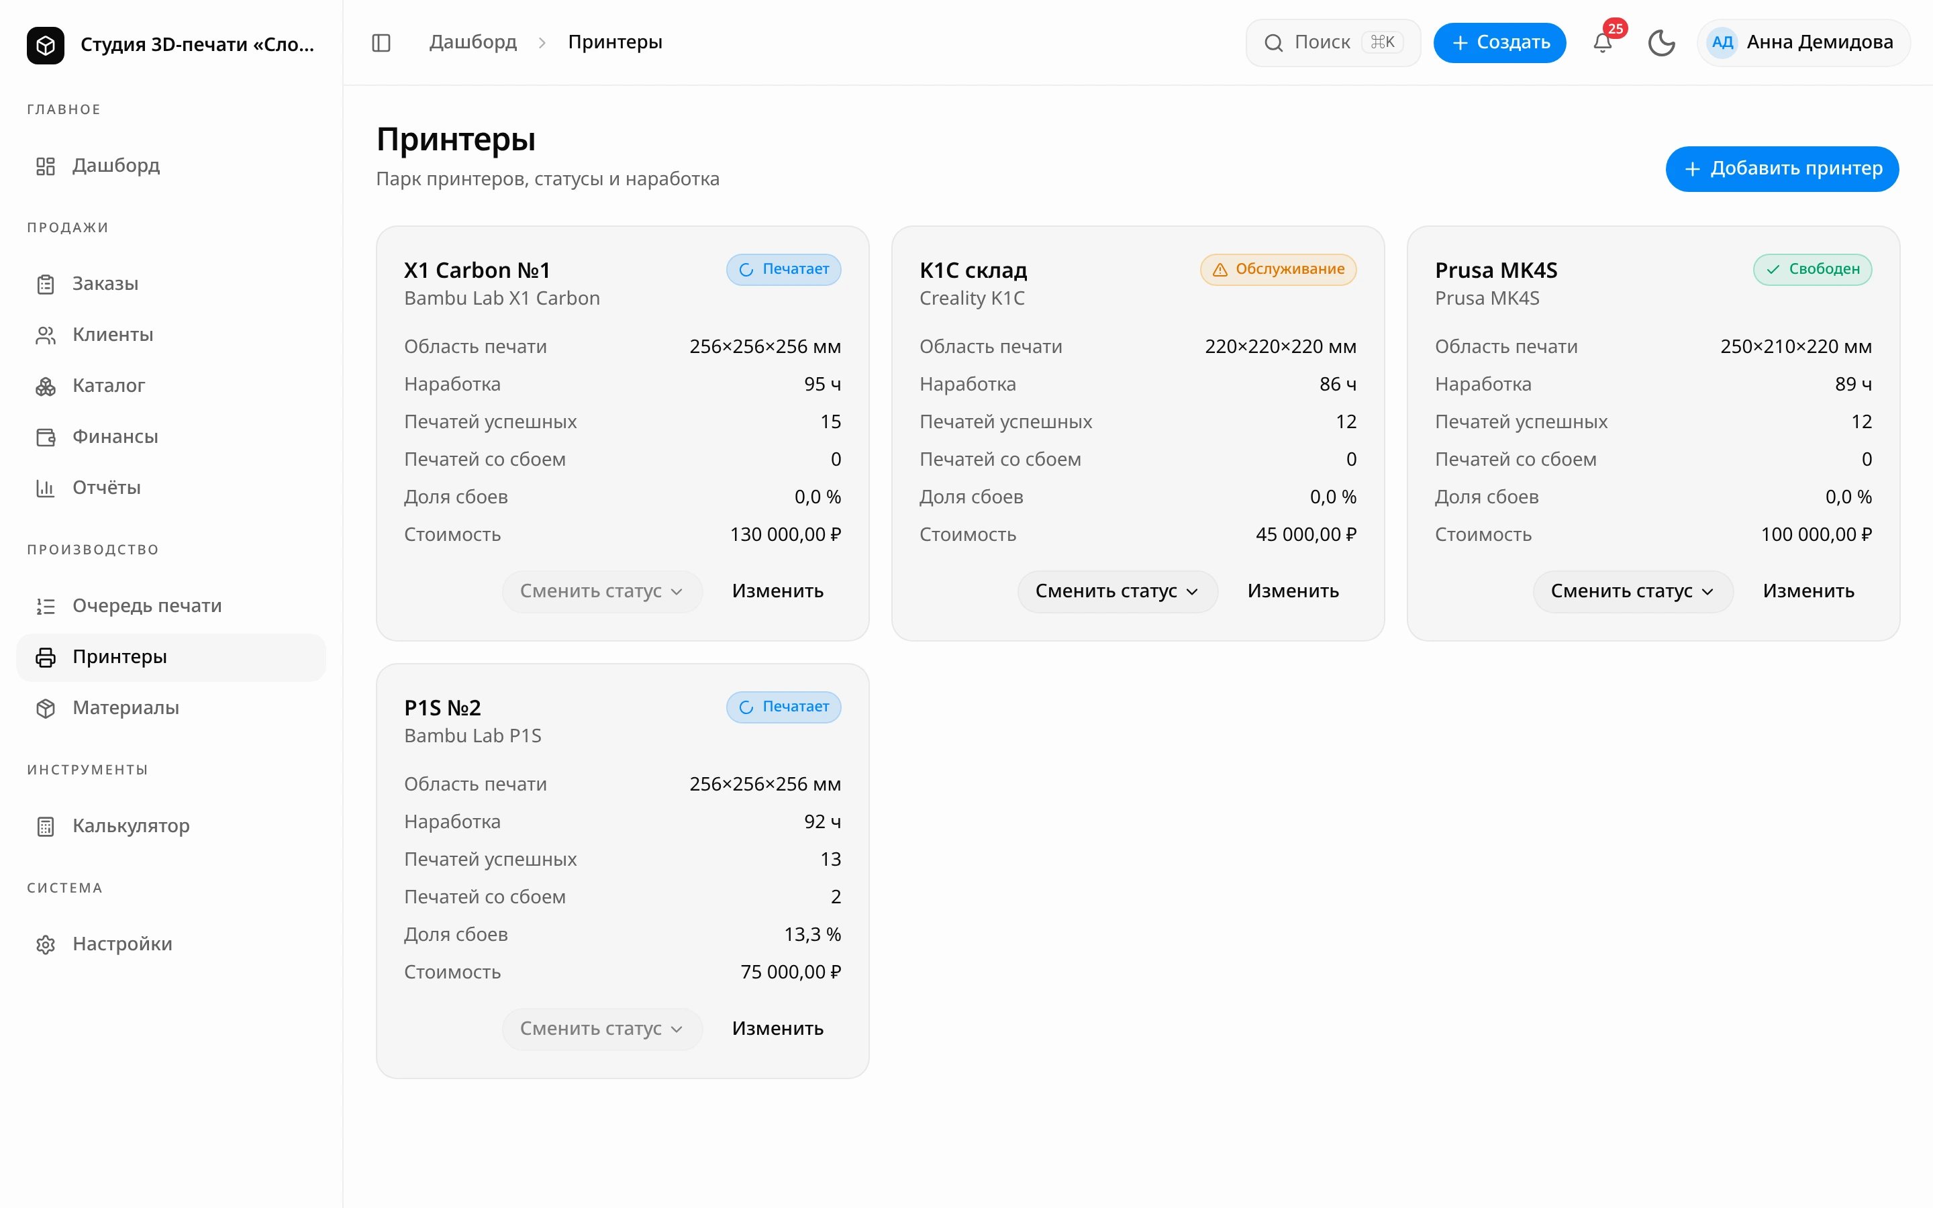The image size is (1933, 1208).
Task: Open notifications bell with 25 badge
Action: point(1602,42)
